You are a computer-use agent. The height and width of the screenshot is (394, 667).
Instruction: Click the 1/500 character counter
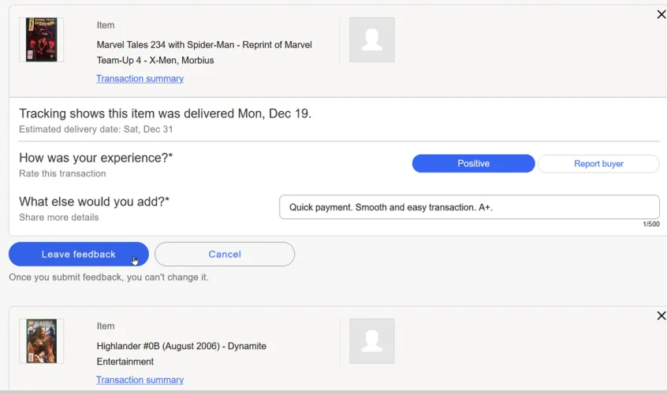(651, 225)
